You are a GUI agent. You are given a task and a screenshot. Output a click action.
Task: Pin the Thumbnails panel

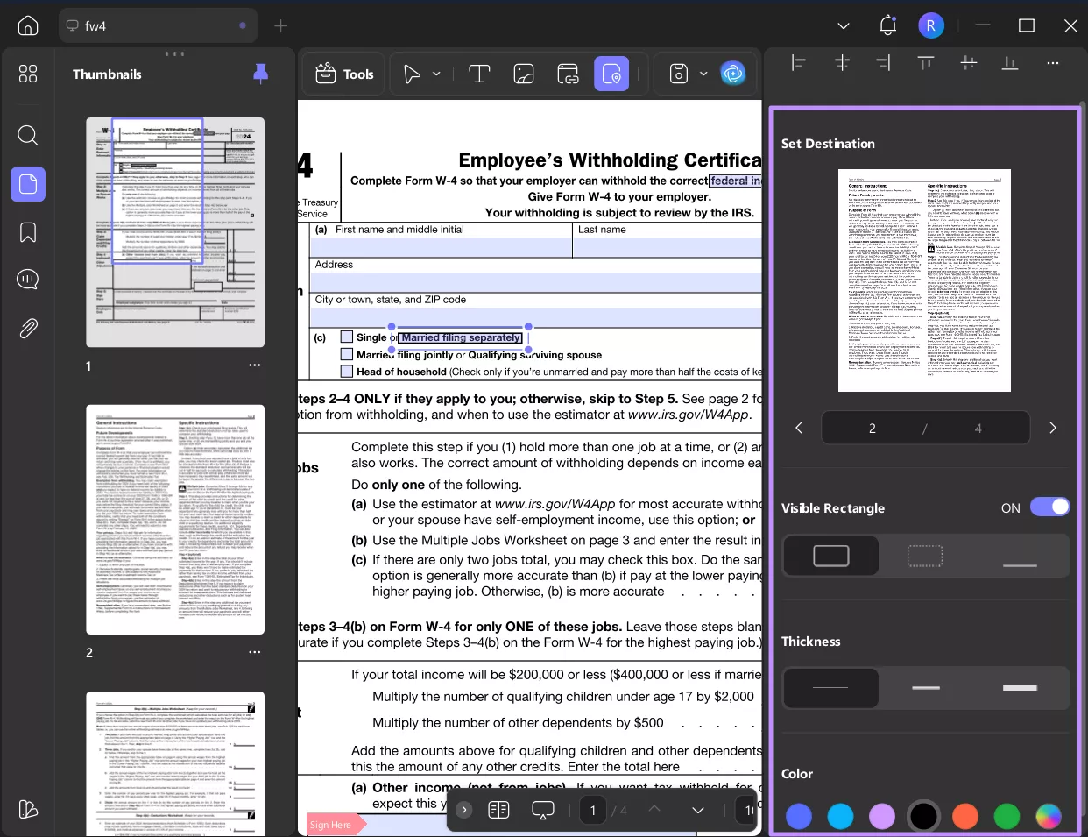pyautogui.click(x=260, y=74)
